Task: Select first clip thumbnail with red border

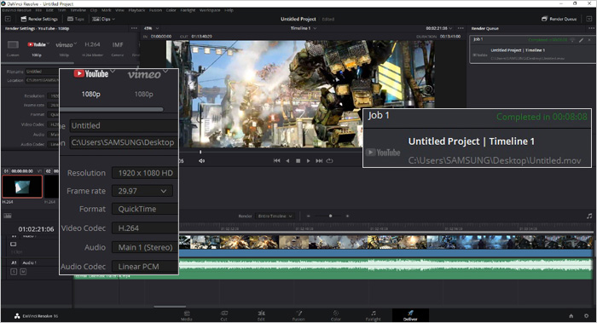Action: 22,187
